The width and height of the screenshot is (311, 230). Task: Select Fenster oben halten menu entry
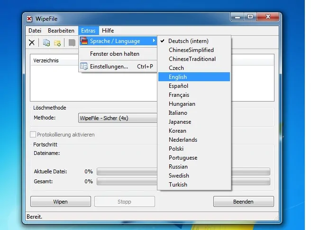(118, 54)
